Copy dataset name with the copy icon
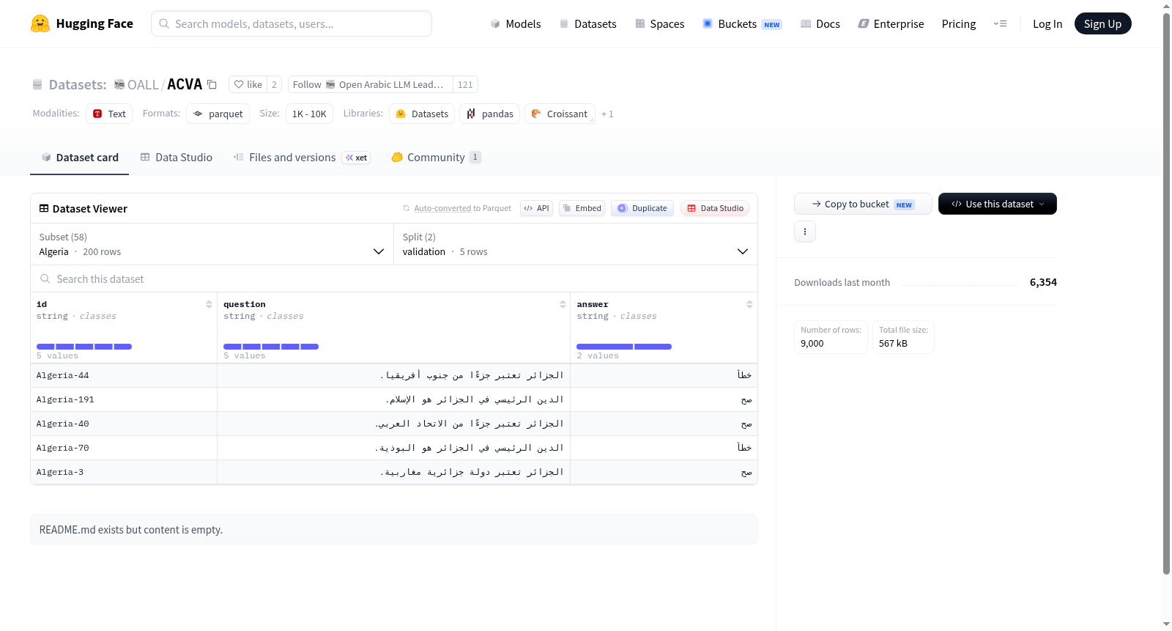Image resolution: width=1172 pixels, height=631 pixels. pyautogui.click(x=212, y=84)
